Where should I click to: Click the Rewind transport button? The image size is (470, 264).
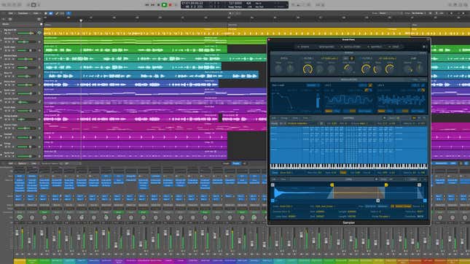click(147, 5)
